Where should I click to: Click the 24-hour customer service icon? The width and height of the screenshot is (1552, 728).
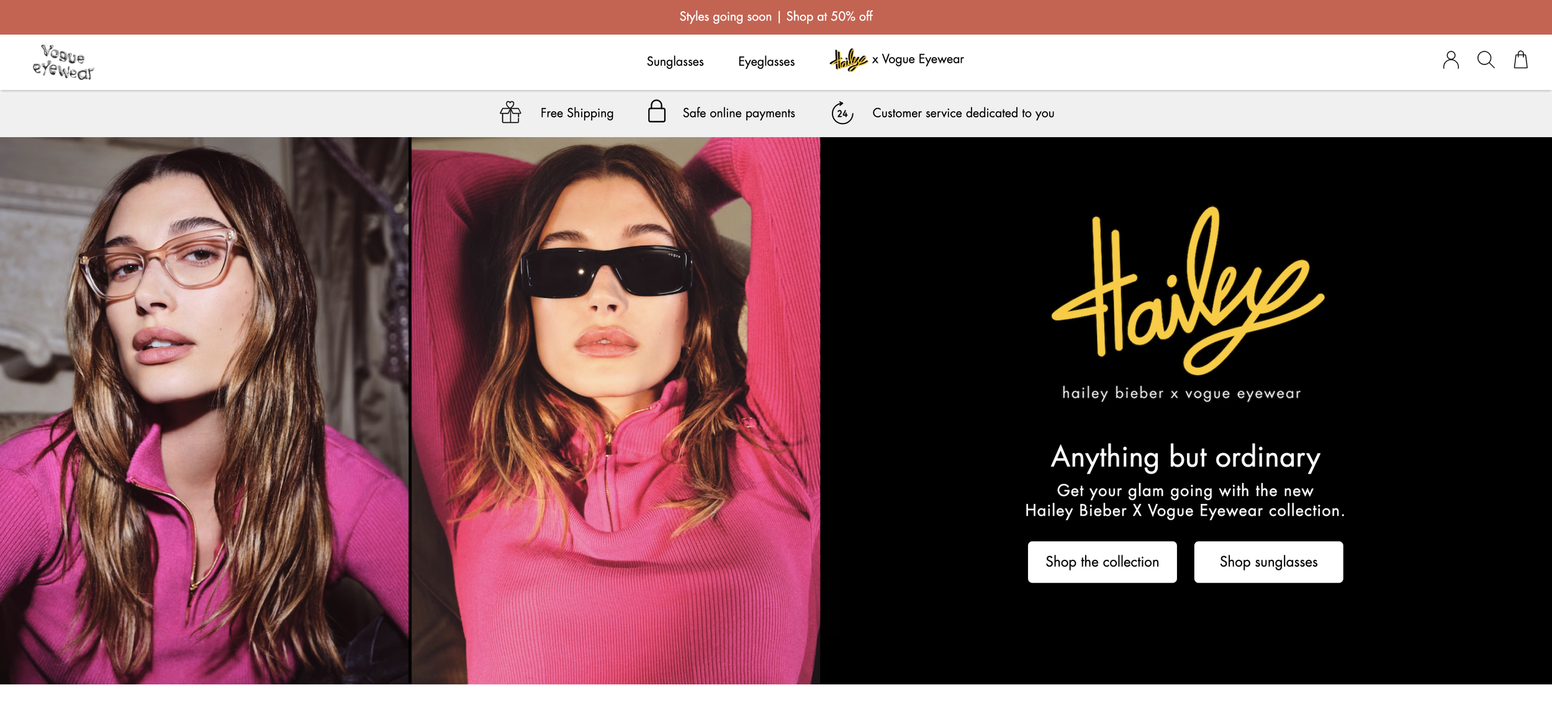tap(842, 113)
